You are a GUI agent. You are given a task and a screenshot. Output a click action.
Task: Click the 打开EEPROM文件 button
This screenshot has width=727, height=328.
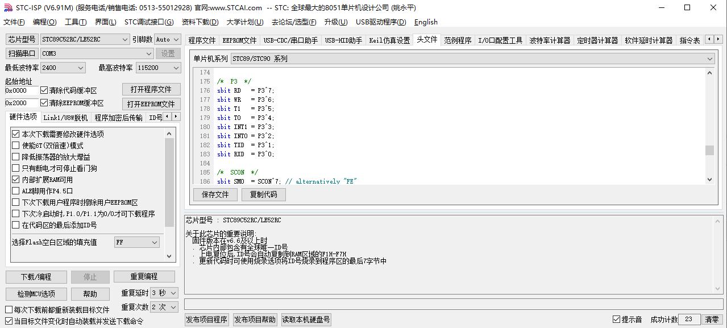click(x=151, y=104)
